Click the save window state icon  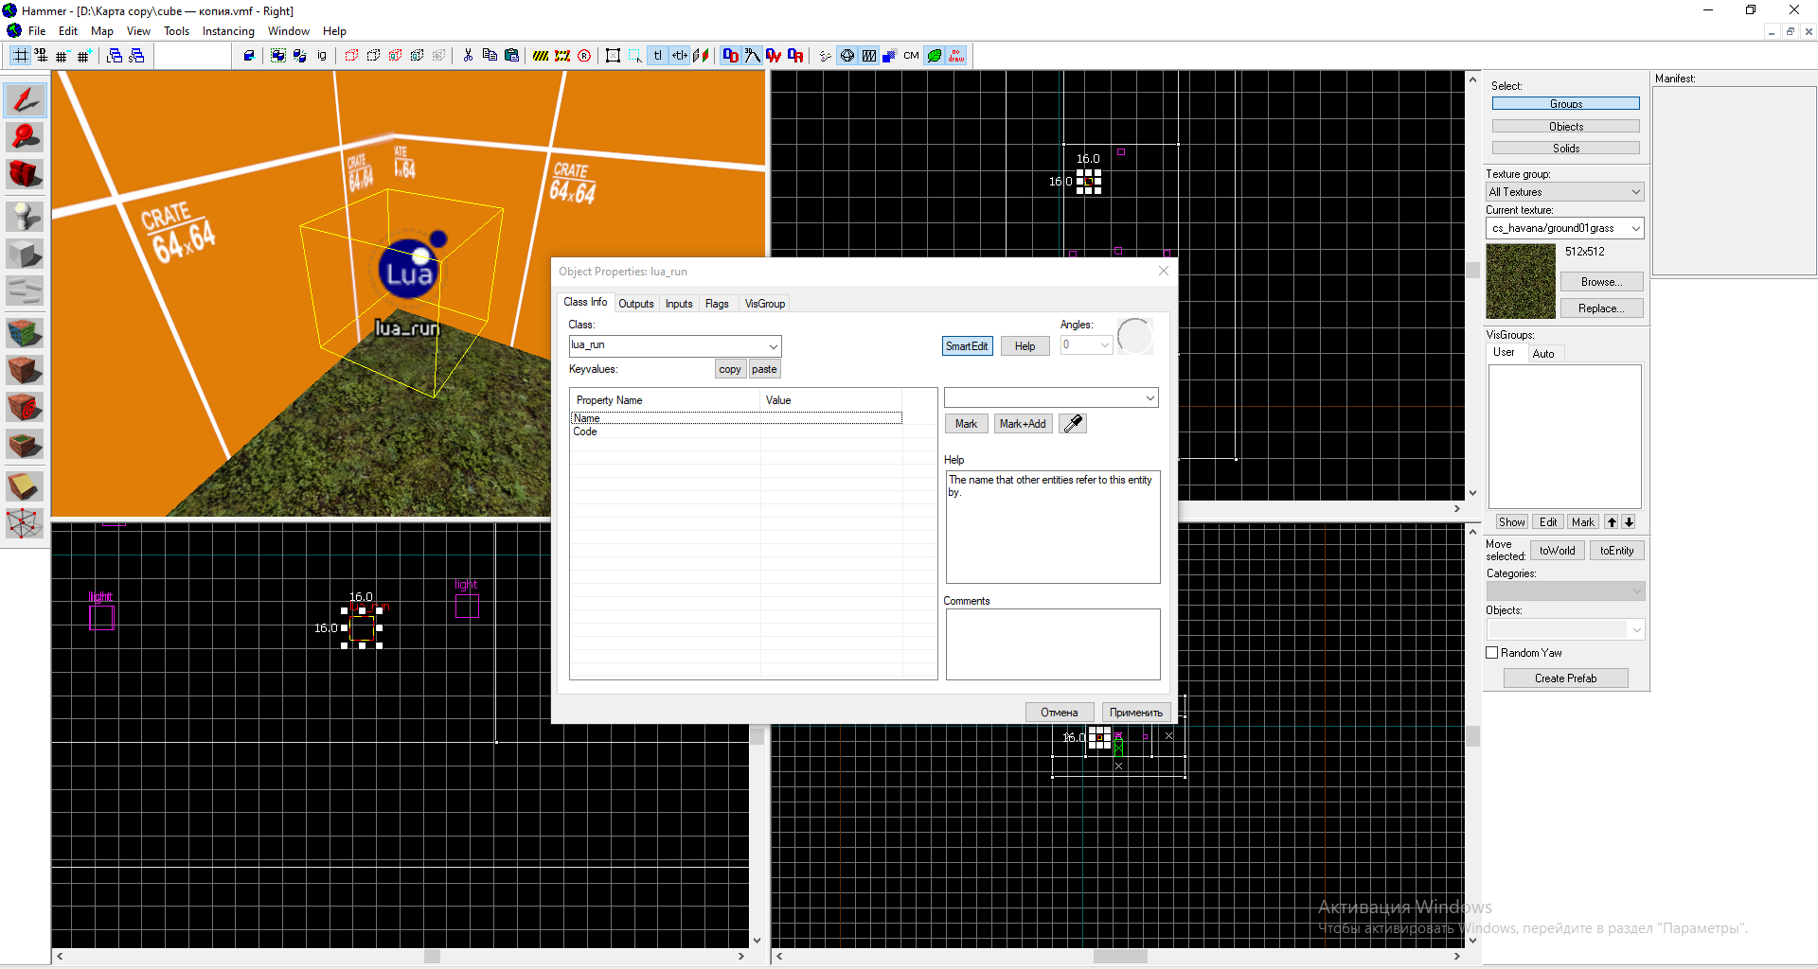point(136,56)
